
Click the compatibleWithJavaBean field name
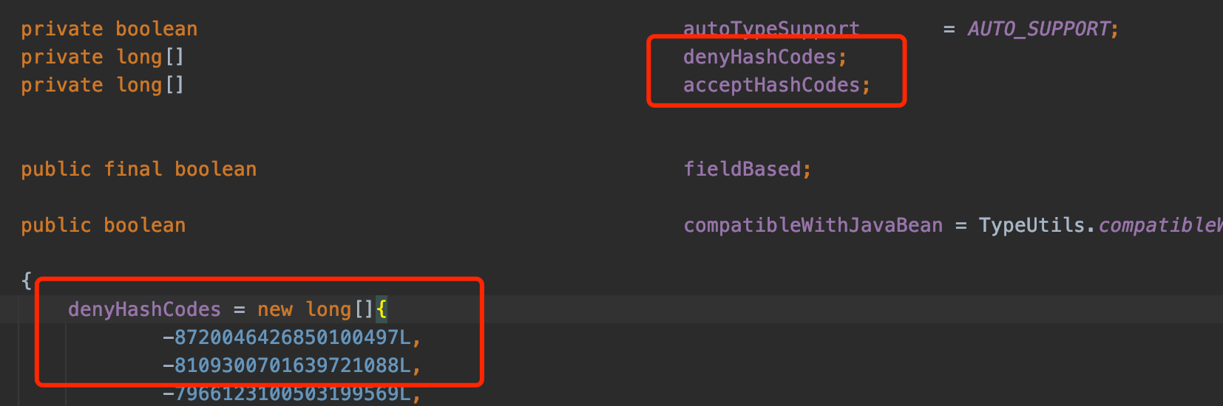[813, 225]
